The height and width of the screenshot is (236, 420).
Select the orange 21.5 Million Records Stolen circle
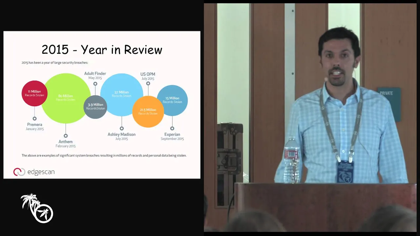[x=148, y=111]
